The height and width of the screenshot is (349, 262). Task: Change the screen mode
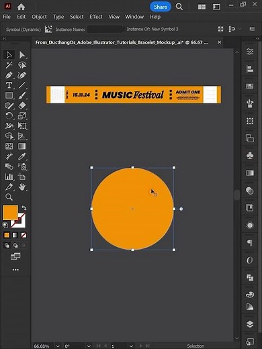point(15,256)
